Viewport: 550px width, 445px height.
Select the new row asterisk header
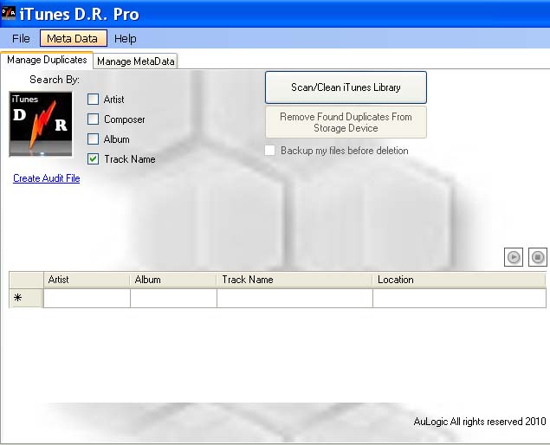26,298
